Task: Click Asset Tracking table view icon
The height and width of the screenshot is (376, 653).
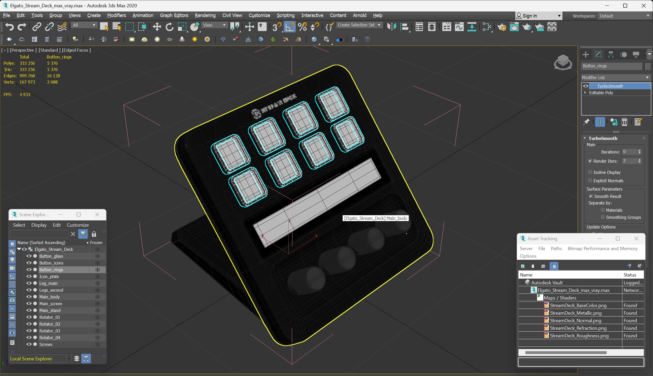Action: (554, 266)
